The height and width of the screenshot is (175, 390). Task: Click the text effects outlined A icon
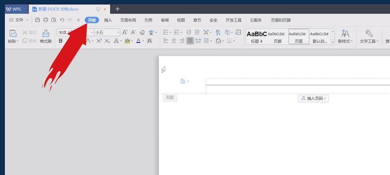(x=116, y=41)
